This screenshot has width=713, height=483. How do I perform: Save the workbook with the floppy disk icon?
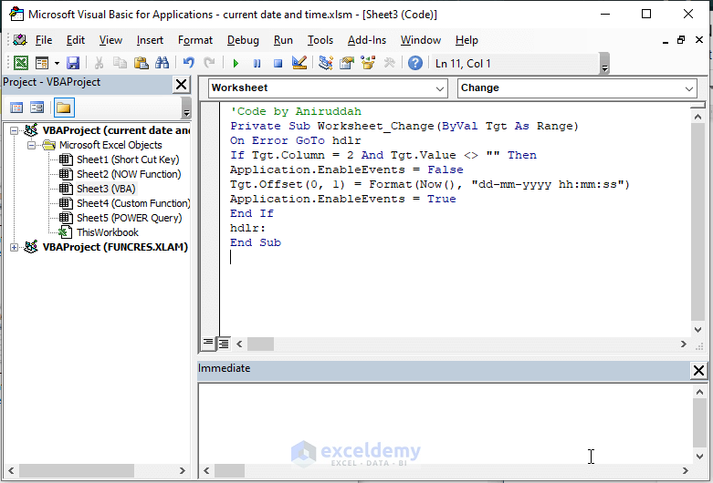pyautogui.click(x=73, y=63)
